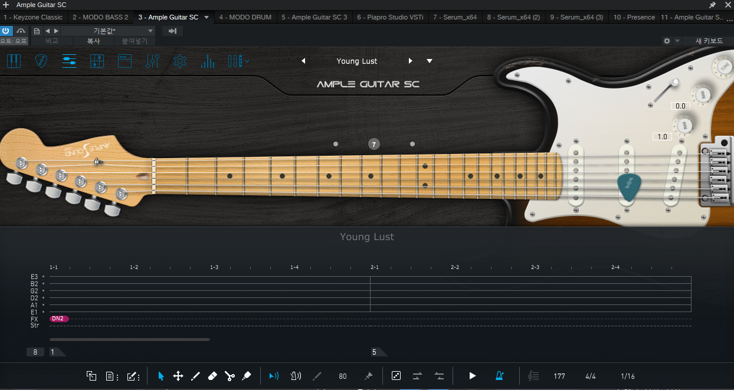
Task: Click the sidechain arrow-to-bar button
Action: pos(172,31)
